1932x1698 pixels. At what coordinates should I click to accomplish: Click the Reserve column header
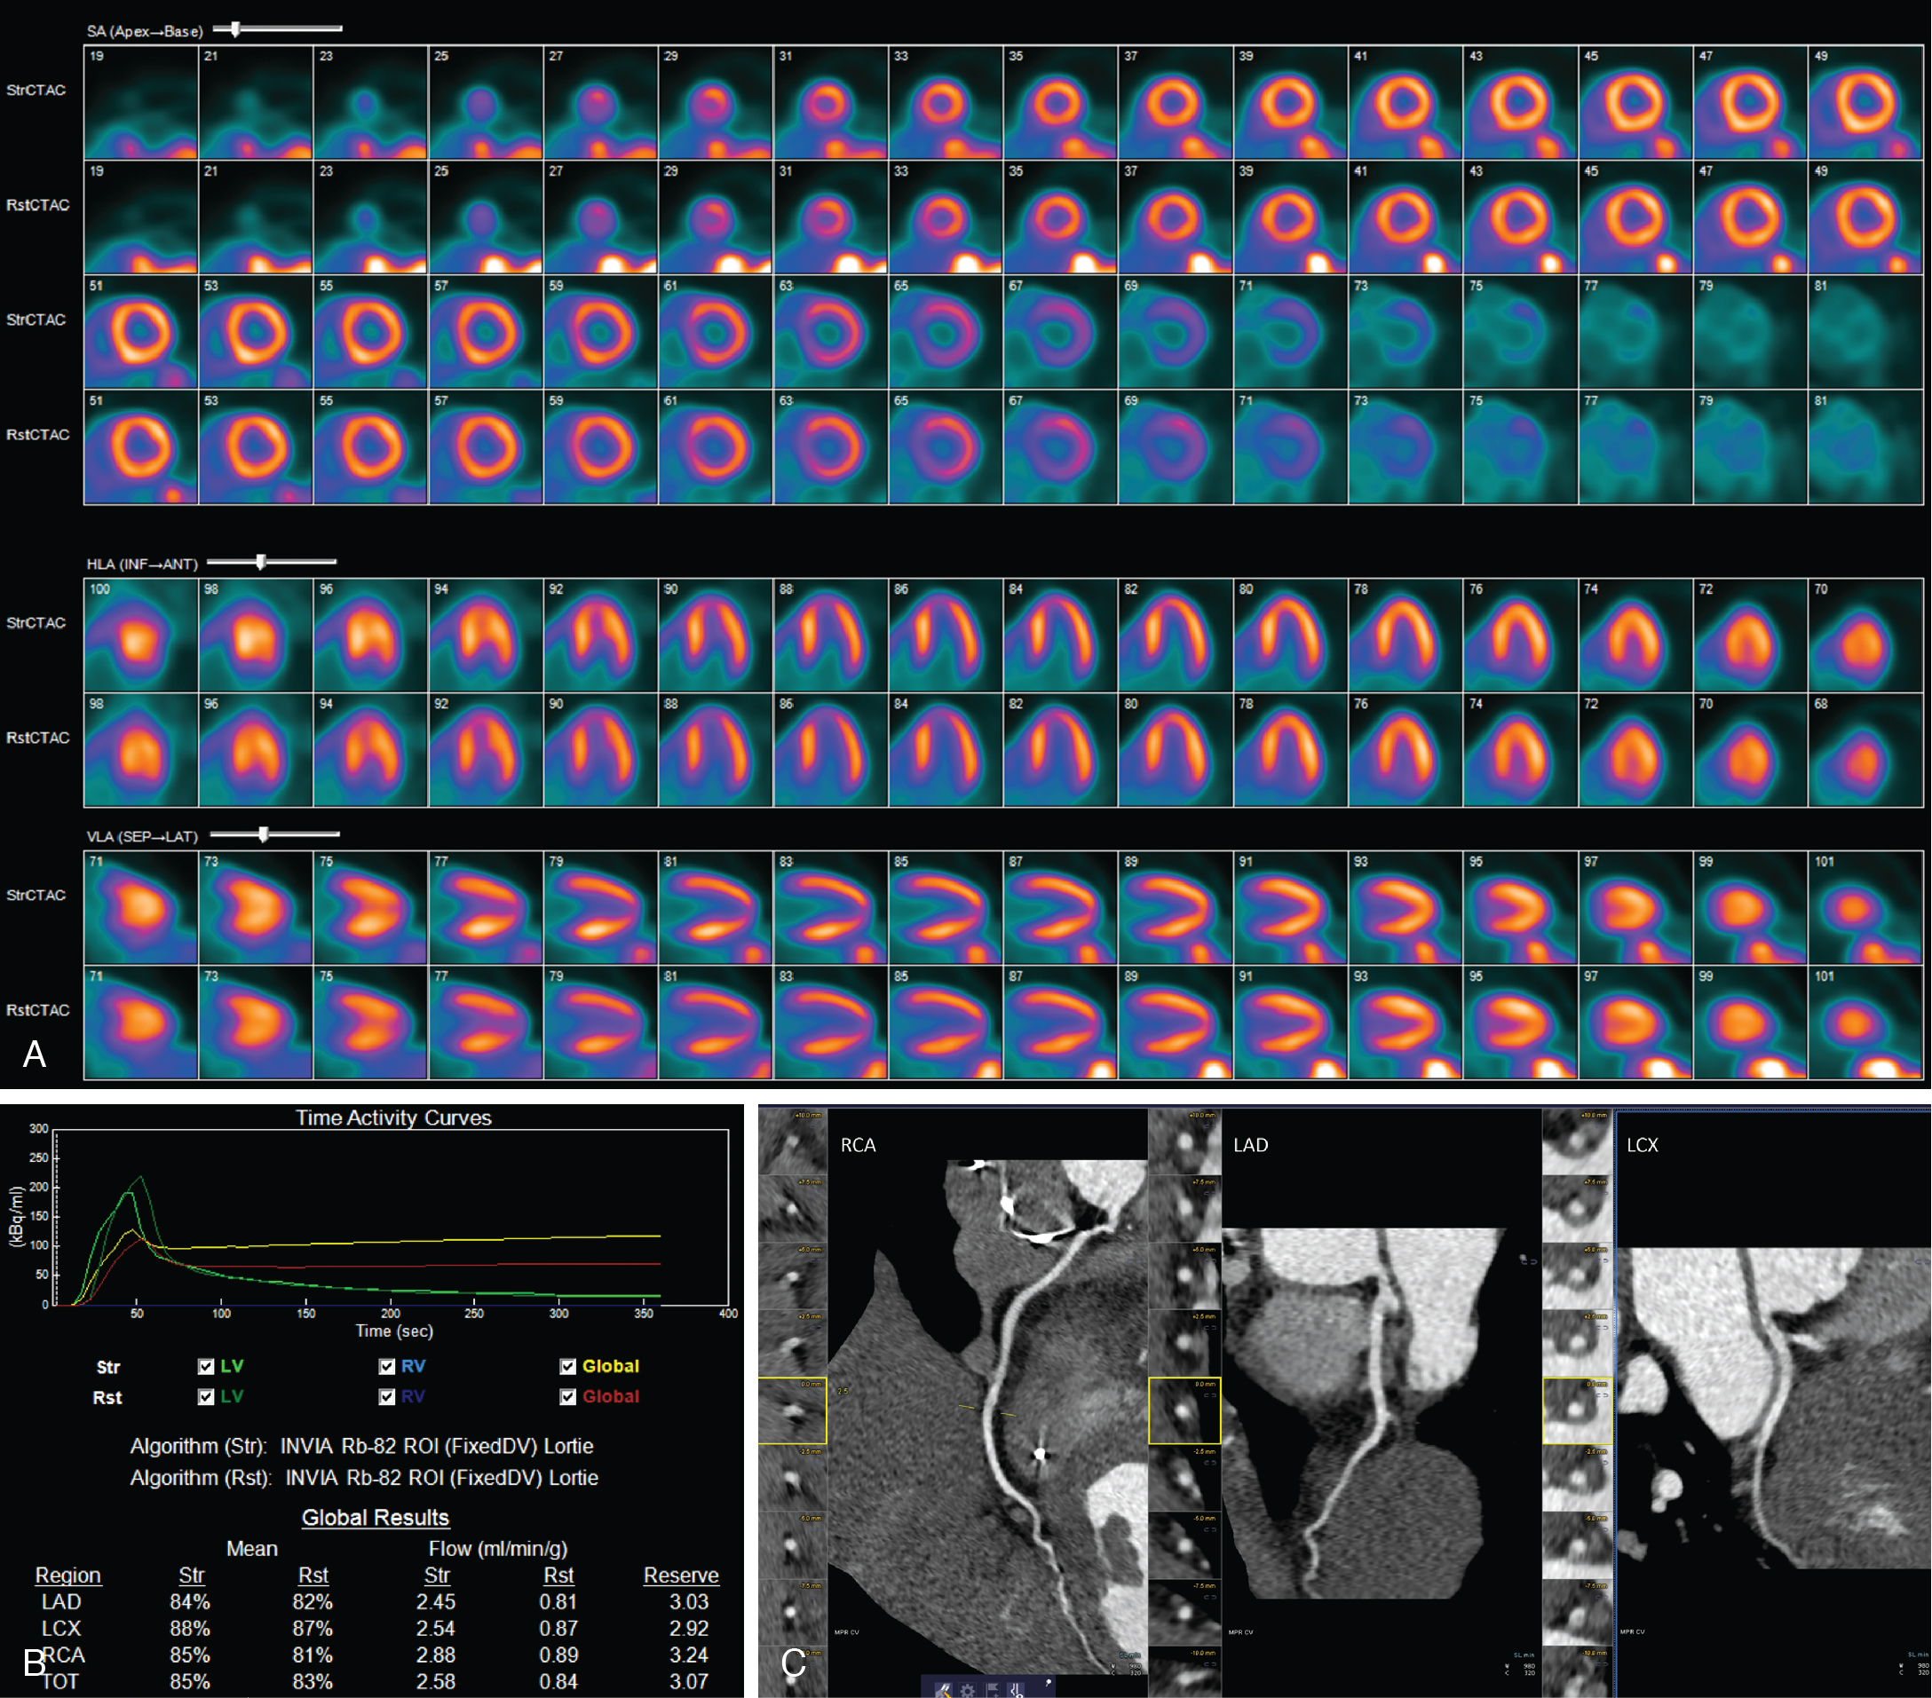point(680,1576)
